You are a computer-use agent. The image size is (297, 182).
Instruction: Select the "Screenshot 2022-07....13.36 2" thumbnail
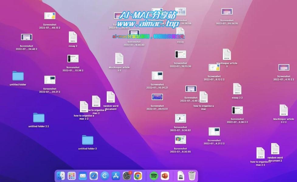pyautogui.click(x=73, y=58)
